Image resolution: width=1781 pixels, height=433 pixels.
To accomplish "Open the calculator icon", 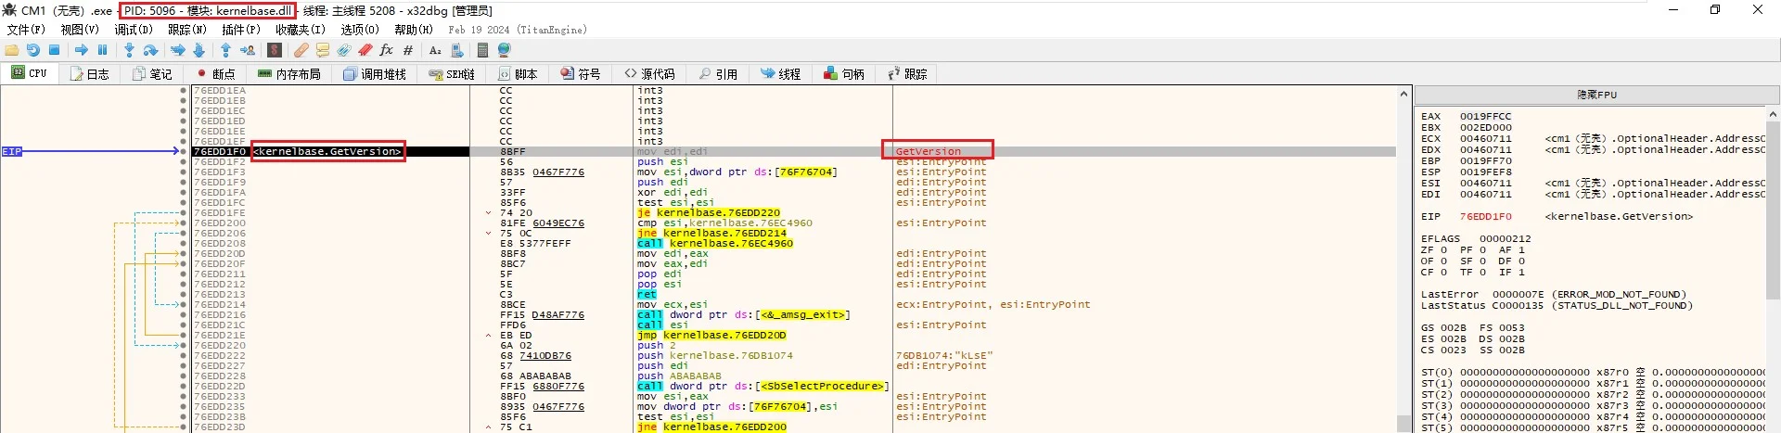I will (482, 50).
